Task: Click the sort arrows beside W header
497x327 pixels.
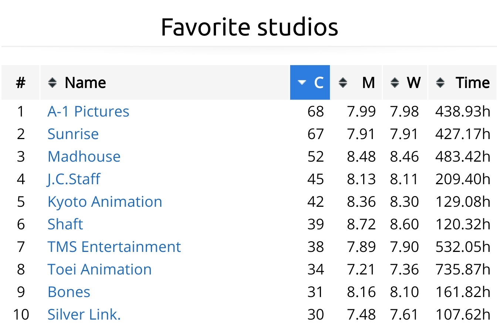Action: [395, 82]
